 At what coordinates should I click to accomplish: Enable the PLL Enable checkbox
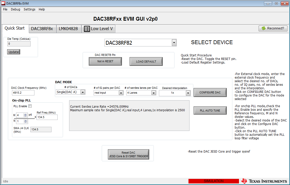(30, 106)
